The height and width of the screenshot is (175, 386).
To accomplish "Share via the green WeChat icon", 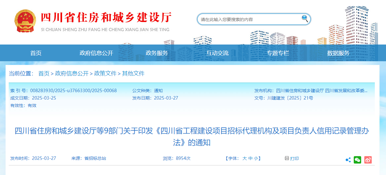I will coord(357,160).
